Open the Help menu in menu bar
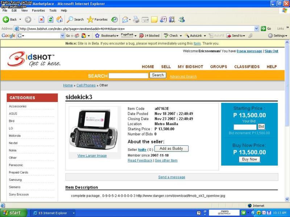 tap(64, 10)
